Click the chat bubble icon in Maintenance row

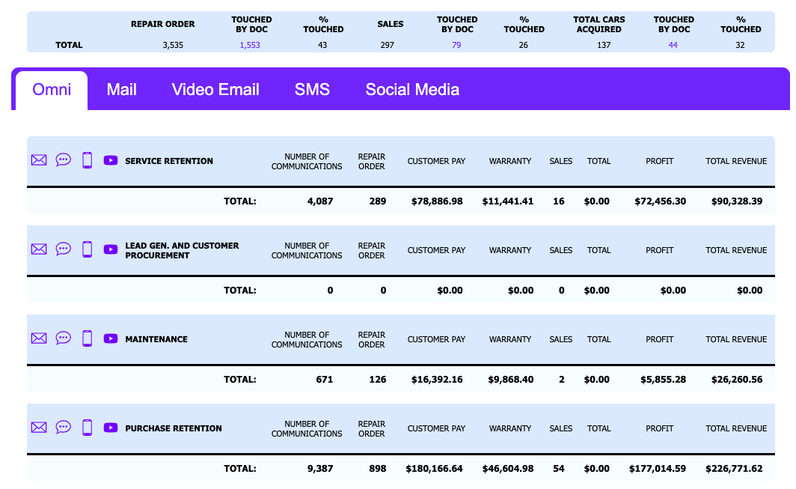coord(63,338)
